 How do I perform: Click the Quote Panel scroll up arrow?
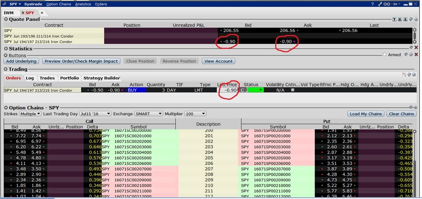(x=415, y=30)
